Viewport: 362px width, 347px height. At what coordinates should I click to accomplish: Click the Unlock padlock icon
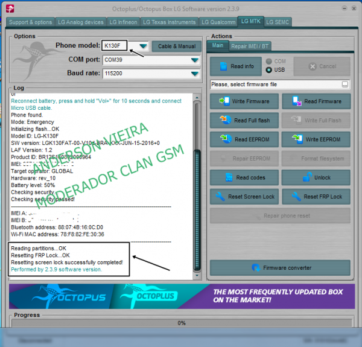(307, 177)
